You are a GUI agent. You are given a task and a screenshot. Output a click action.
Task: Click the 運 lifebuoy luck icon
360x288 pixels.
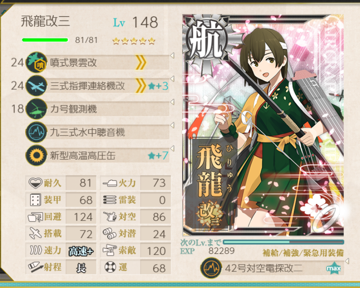[x=110, y=267]
